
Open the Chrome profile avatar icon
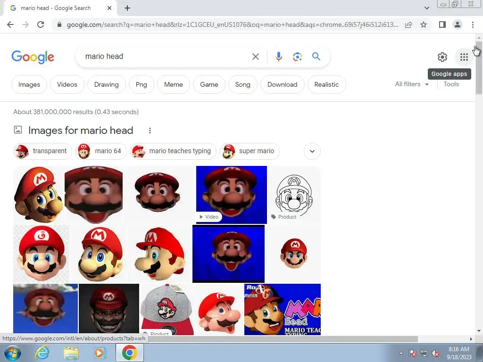(x=458, y=25)
